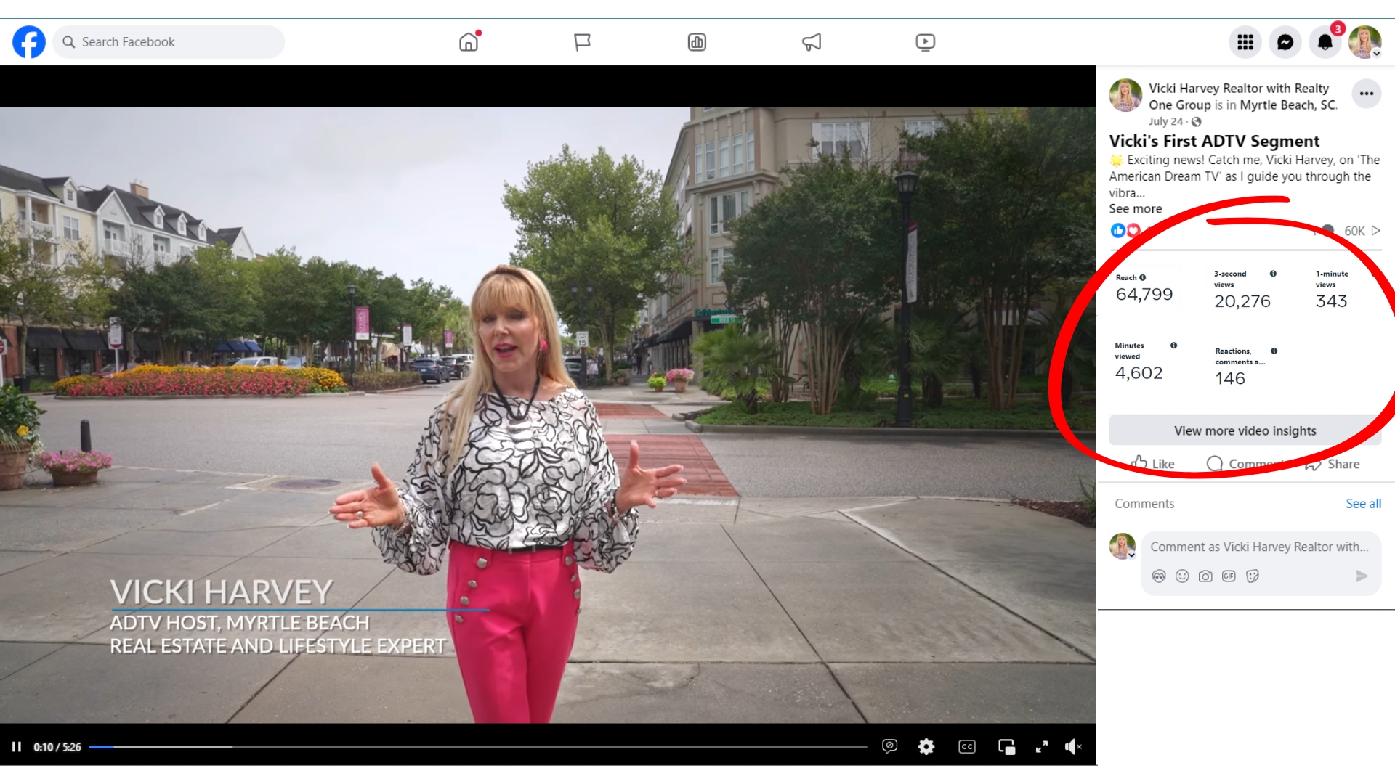Open Notifications bell
The width and height of the screenshot is (1395, 784).
coord(1325,42)
